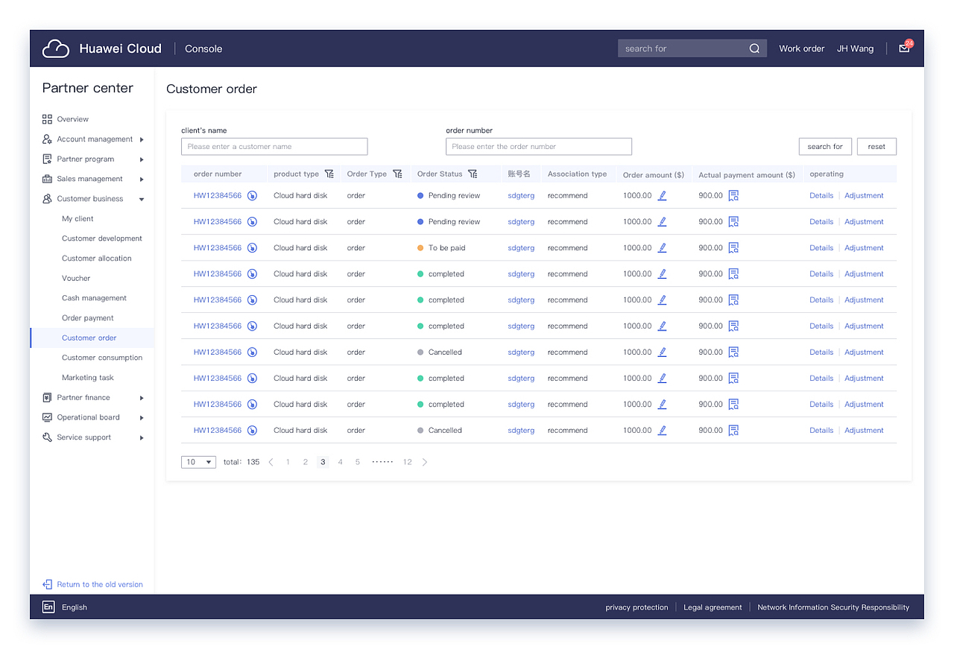Expand the Account management menu
This screenshot has height=649, width=954.
point(93,139)
